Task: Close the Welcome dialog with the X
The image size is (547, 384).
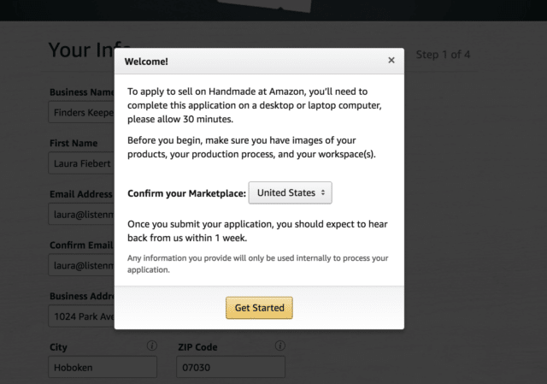Action: coord(391,61)
